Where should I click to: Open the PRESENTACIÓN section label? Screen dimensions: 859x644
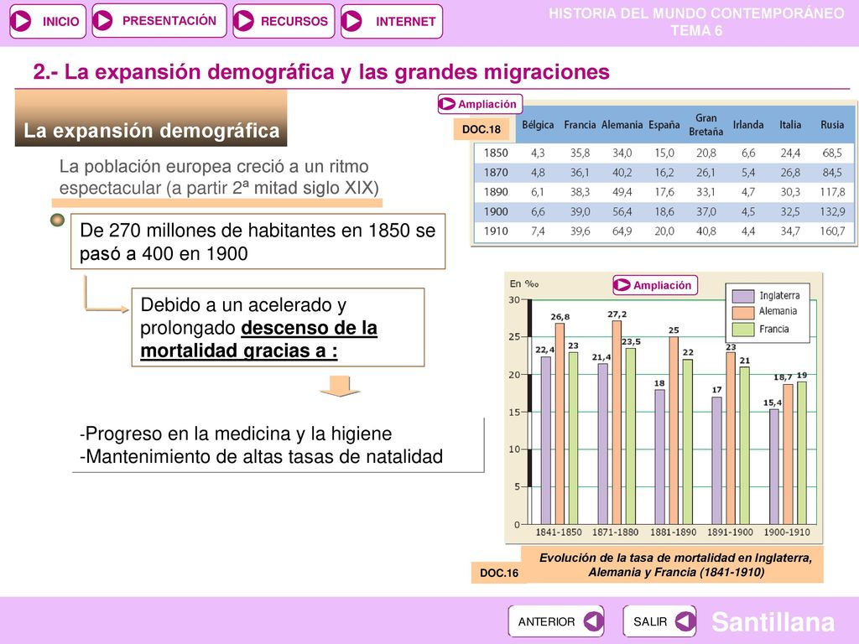(x=169, y=21)
